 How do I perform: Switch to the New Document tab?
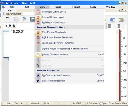(x=12, y=14)
